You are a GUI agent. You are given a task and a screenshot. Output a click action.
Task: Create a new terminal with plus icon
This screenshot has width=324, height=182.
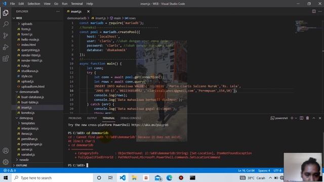(292, 118)
